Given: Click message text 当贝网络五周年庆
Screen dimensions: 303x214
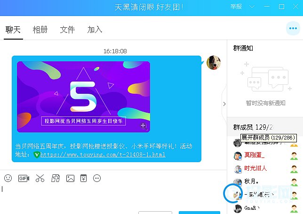Looking at the screenshot, I should click(x=41, y=146).
